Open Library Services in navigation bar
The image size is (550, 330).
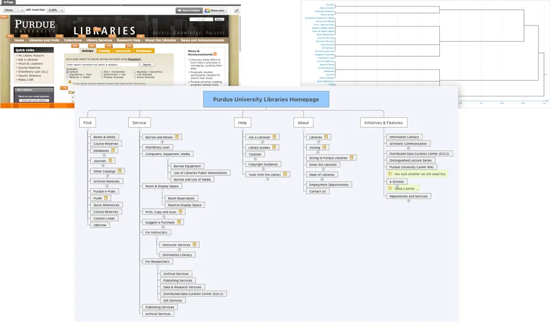pyautogui.click(x=99, y=41)
